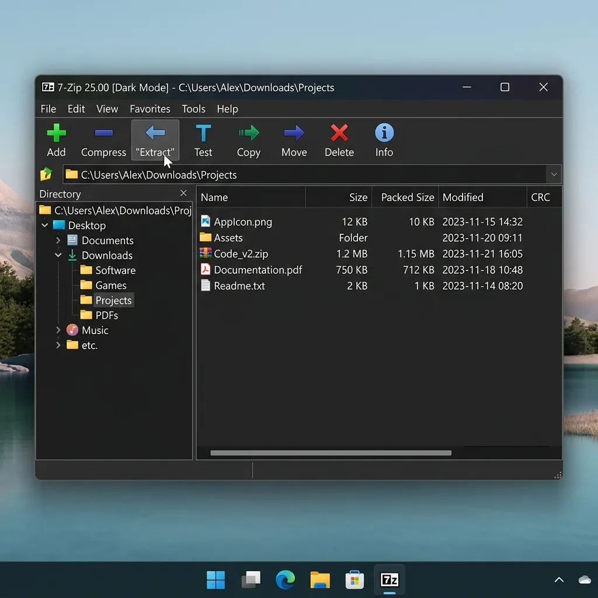Expand the Music tree node
This screenshot has height=598, width=598.
click(58, 330)
